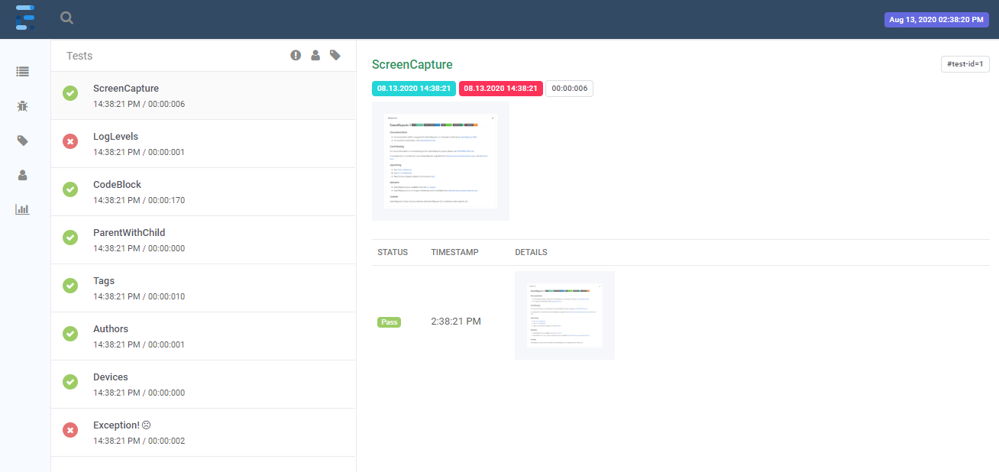Click the #test-id=1 badge

coord(965,64)
